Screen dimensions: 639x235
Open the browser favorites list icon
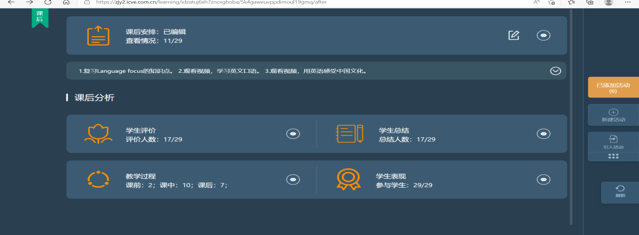click(x=572, y=2)
